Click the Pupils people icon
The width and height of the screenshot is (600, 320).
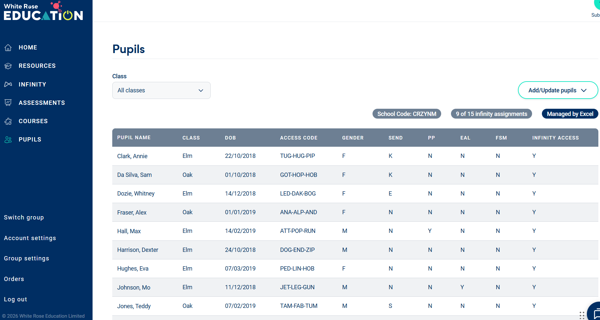pyautogui.click(x=8, y=140)
